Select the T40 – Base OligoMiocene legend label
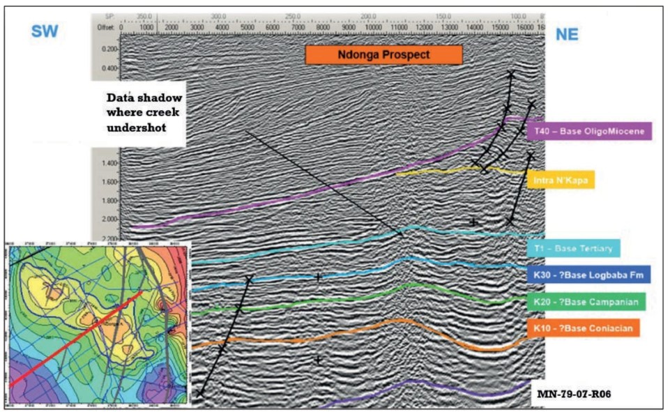The height and width of the screenshot is (412, 670). (x=589, y=131)
